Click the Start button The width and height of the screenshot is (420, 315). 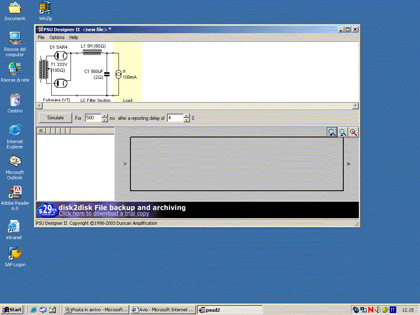[x=12, y=310]
